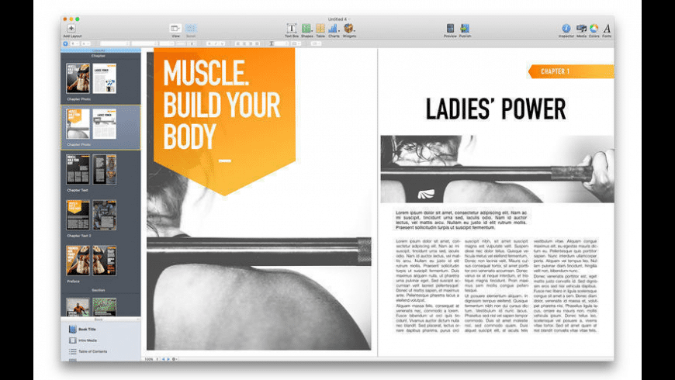Open the Untitled 4 title dropdown
Screen dimensions: 675x380
coord(339,19)
